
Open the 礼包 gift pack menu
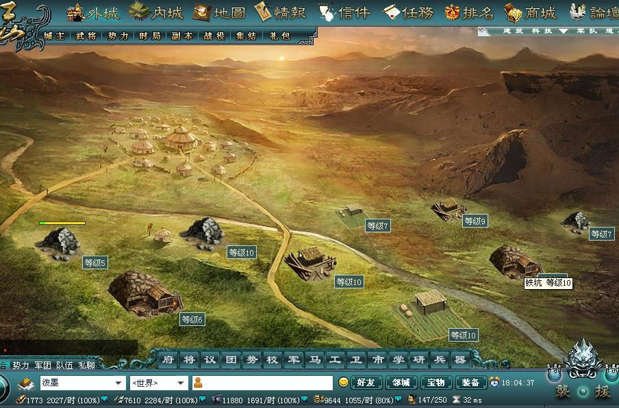(x=279, y=36)
